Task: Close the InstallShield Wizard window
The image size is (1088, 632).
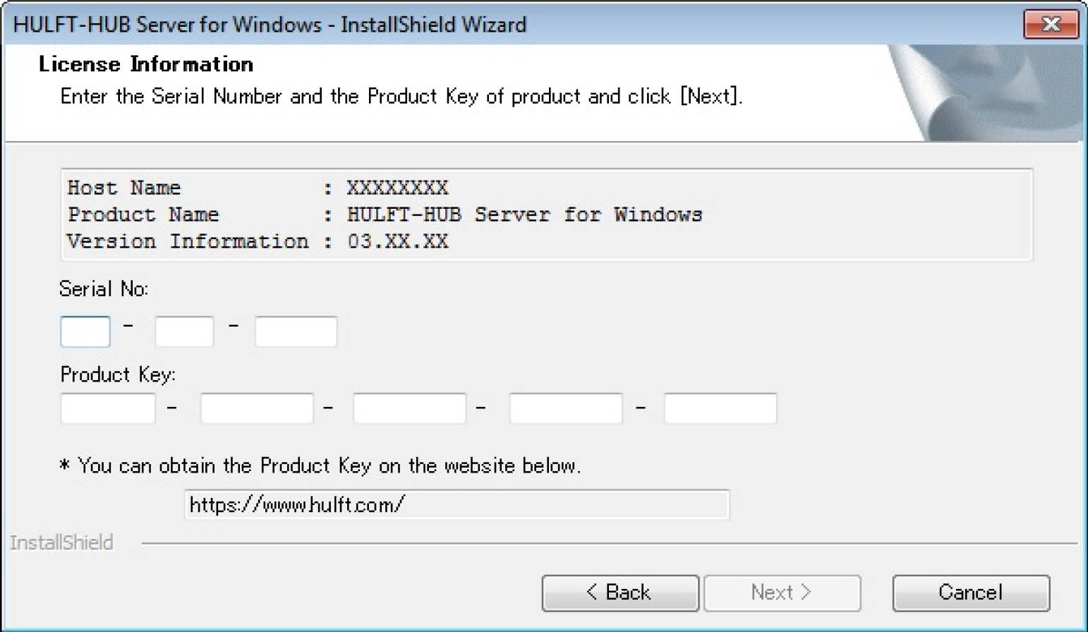Action: tap(1051, 25)
